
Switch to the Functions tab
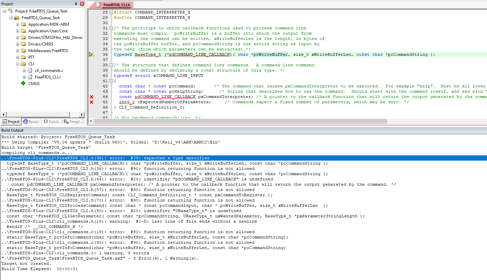pos(52,122)
